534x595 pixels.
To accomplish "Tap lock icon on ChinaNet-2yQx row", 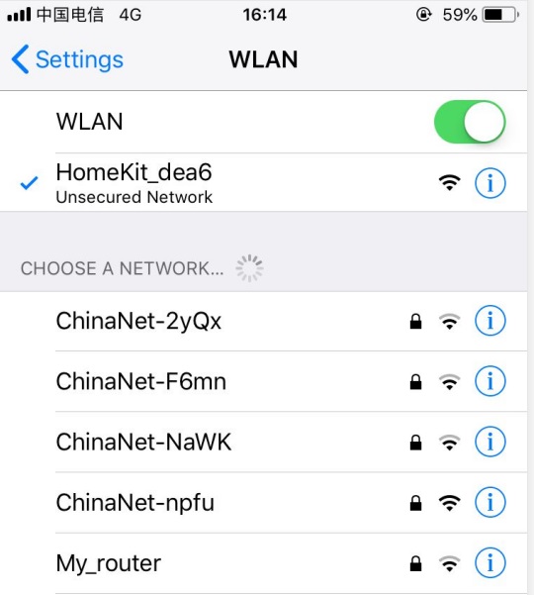I will (x=415, y=321).
